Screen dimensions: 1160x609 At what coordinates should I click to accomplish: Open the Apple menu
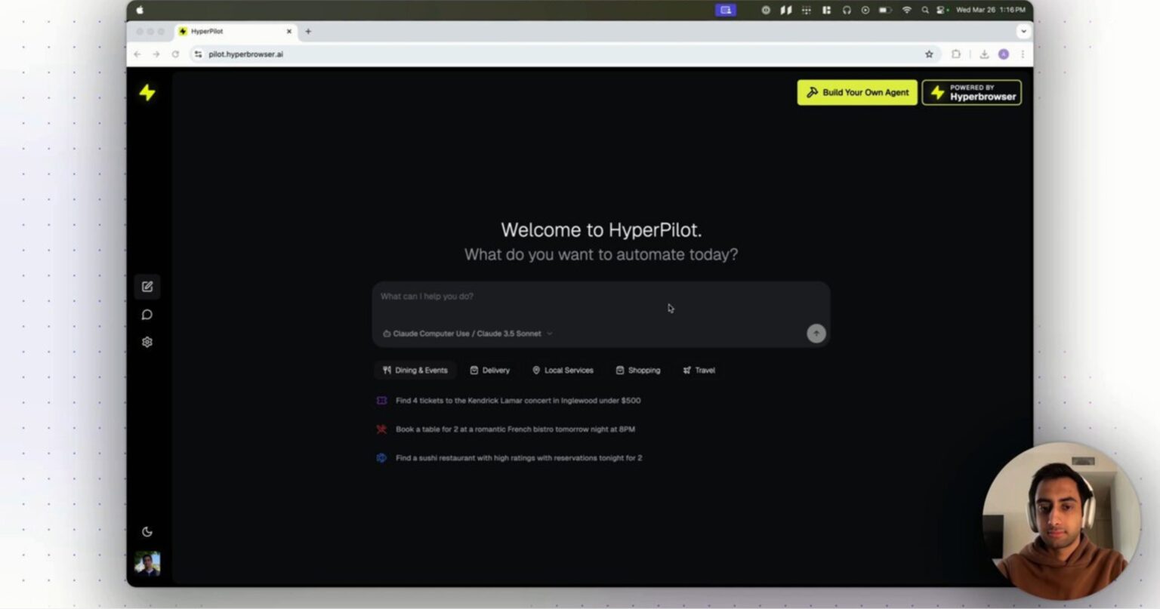click(x=139, y=10)
